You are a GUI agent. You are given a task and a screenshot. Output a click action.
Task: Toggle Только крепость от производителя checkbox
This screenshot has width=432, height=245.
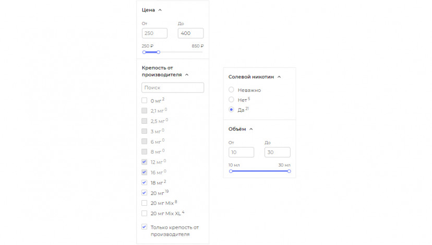[x=145, y=227]
